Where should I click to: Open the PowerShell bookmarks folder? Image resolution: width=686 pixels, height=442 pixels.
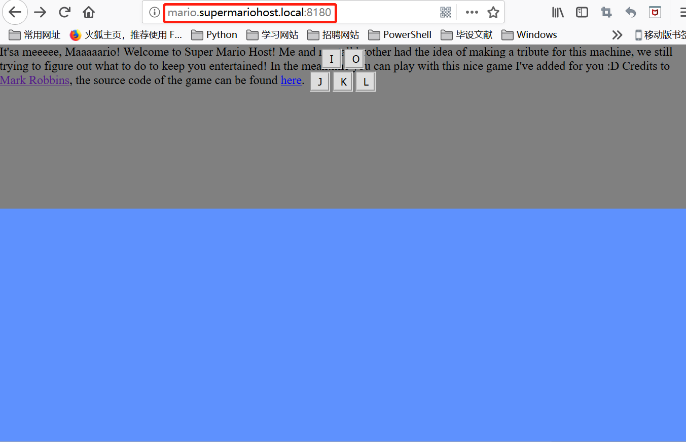tap(400, 35)
